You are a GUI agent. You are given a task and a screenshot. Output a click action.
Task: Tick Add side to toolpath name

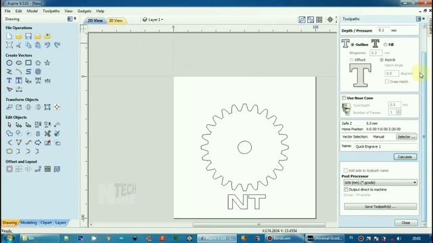(x=346, y=171)
